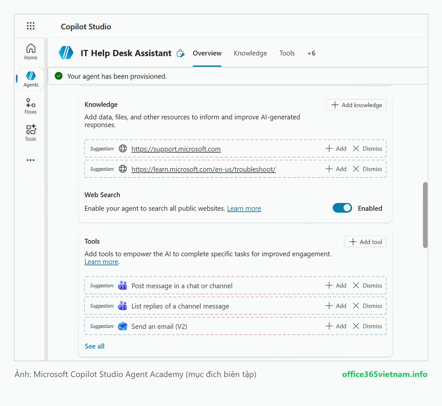Click the Knowledge section heading
The height and width of the screenshot is (406, 442).
101,105
